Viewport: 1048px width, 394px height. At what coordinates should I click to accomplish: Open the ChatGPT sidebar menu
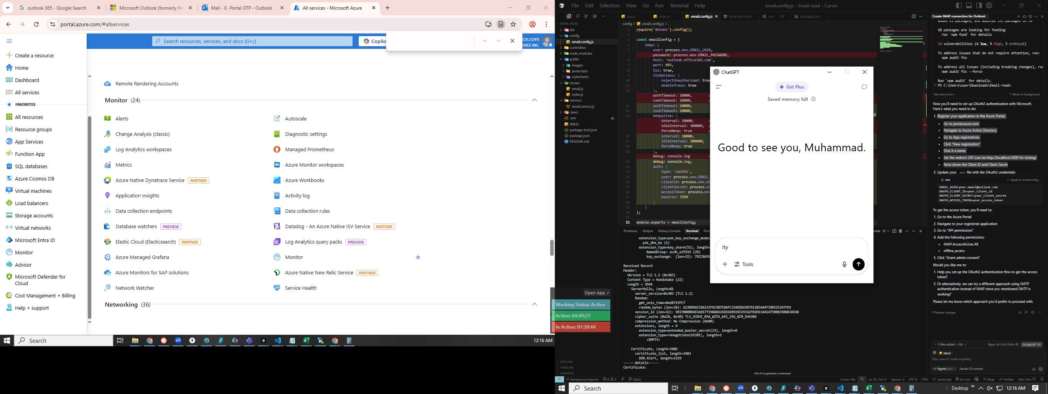coord(719,87)
